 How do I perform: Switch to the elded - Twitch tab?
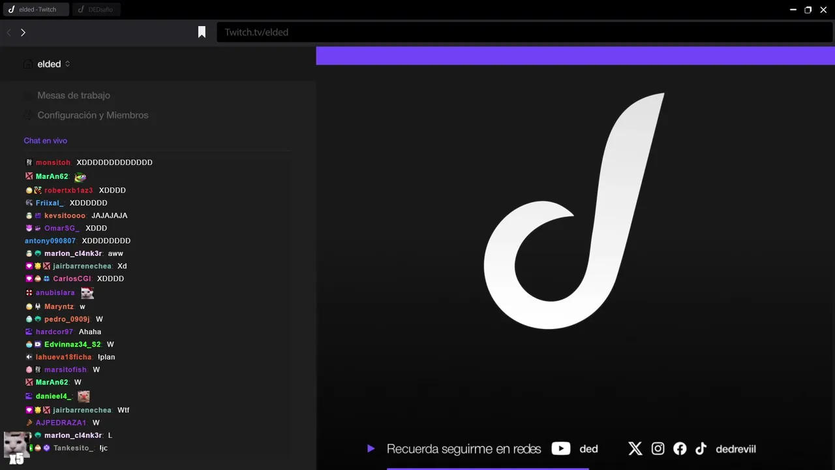click(37, 10)
